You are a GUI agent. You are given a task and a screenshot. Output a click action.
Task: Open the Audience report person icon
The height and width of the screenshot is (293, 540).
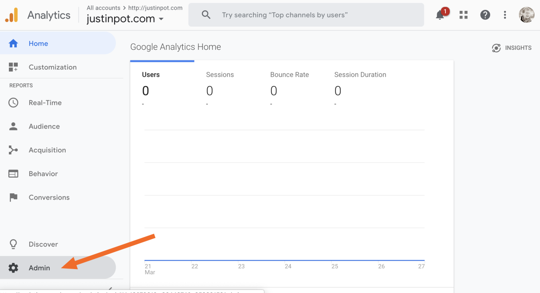point(13,126)
